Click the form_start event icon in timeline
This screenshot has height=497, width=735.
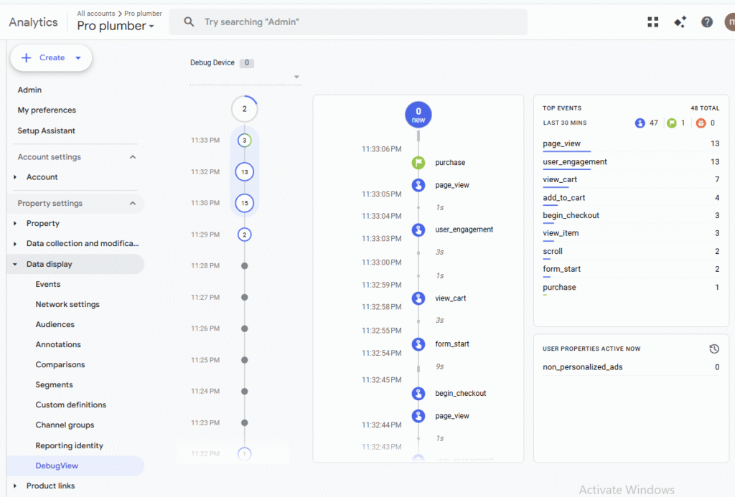(418, 344)
